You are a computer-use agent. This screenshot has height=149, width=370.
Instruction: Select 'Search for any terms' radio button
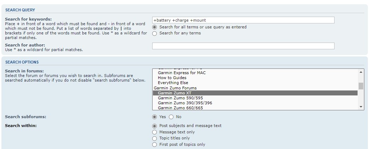155,33
